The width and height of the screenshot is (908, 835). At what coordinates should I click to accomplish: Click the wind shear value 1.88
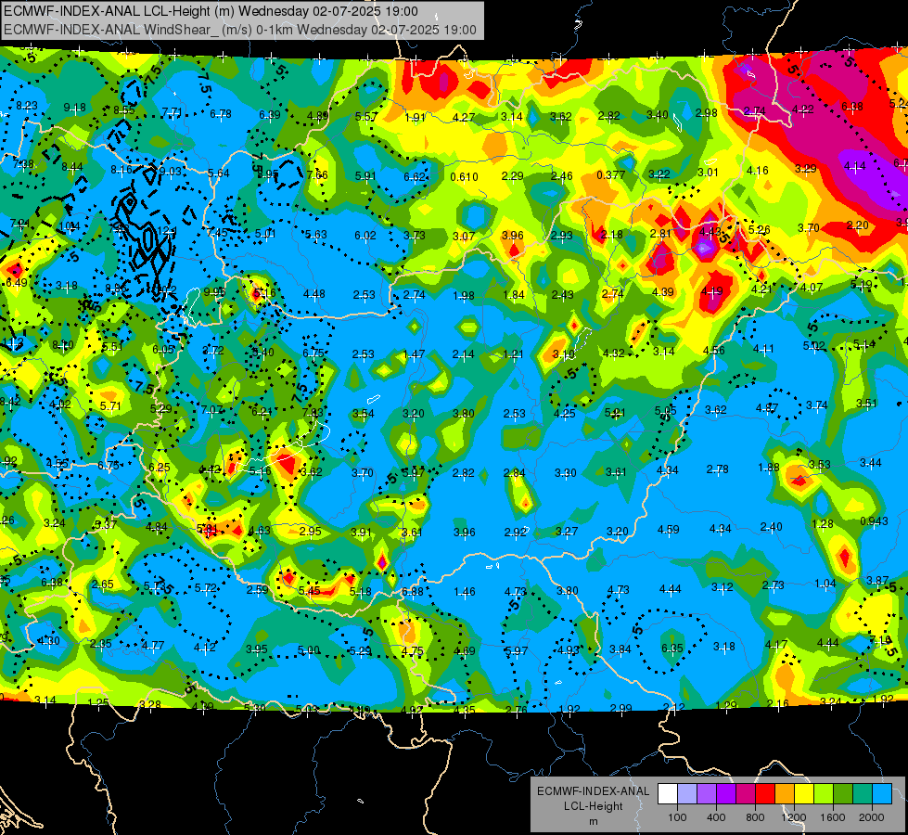point(769,468)
